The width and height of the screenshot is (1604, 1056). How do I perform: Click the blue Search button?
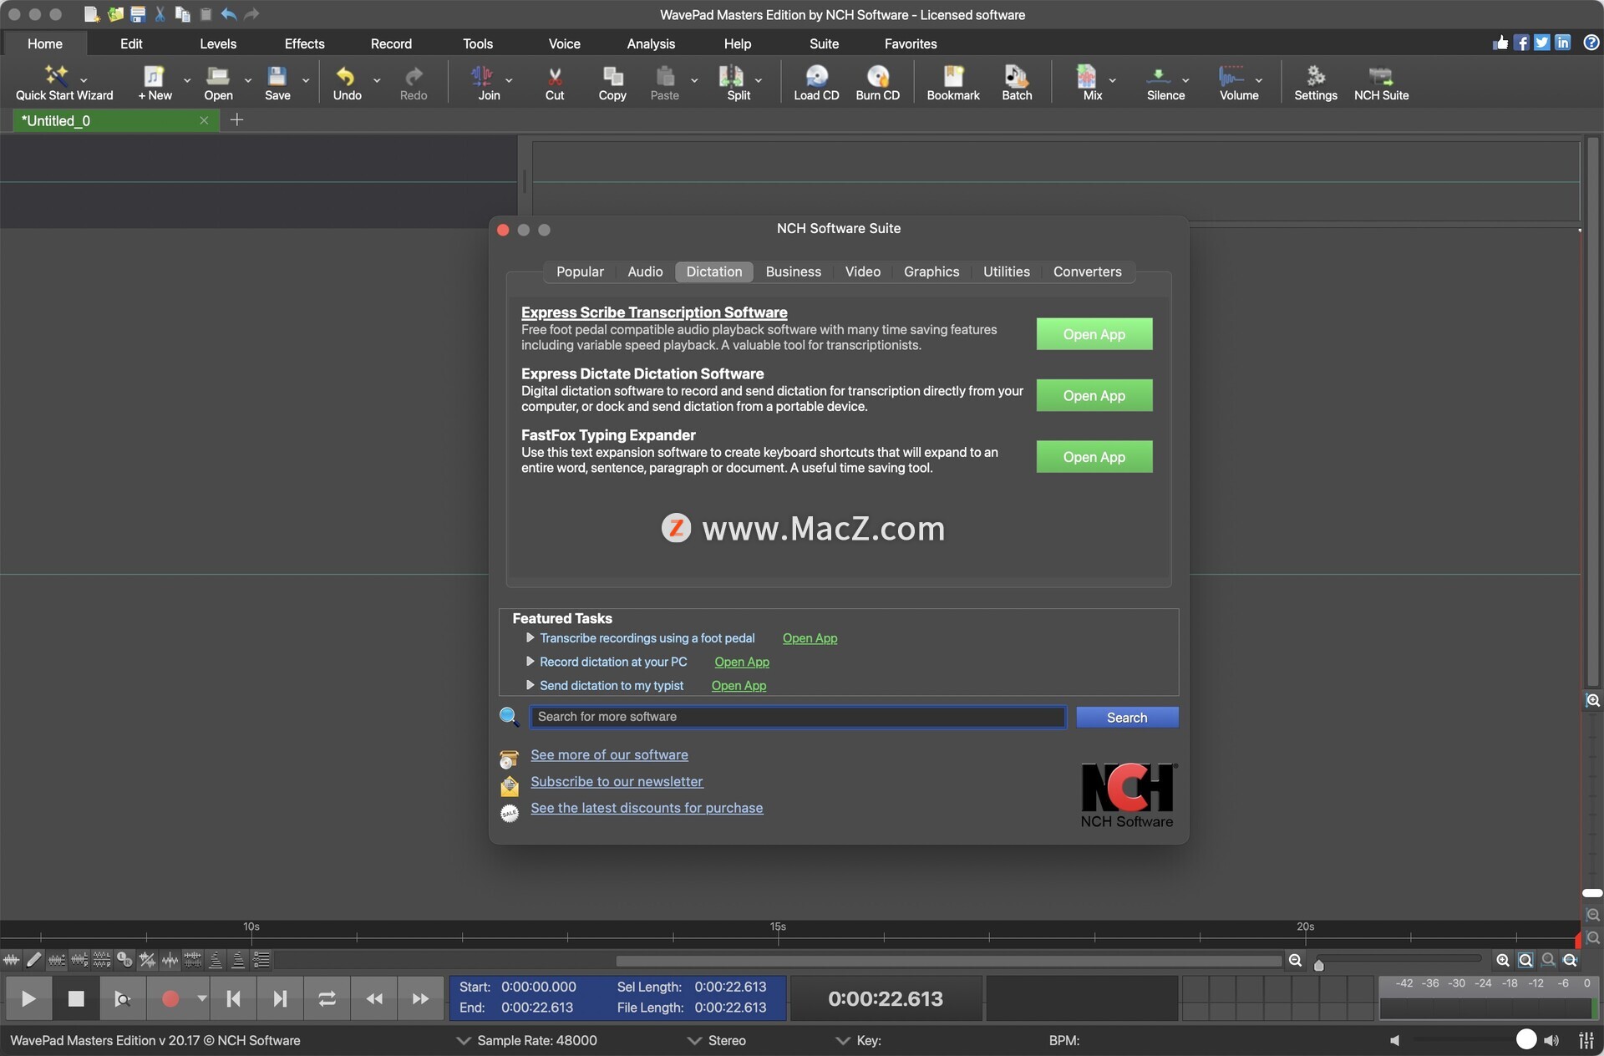click(x=1127, y=718)
